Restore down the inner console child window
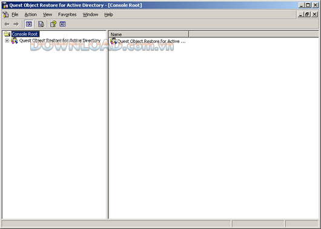321x229 pixels. tap(307, 15)
